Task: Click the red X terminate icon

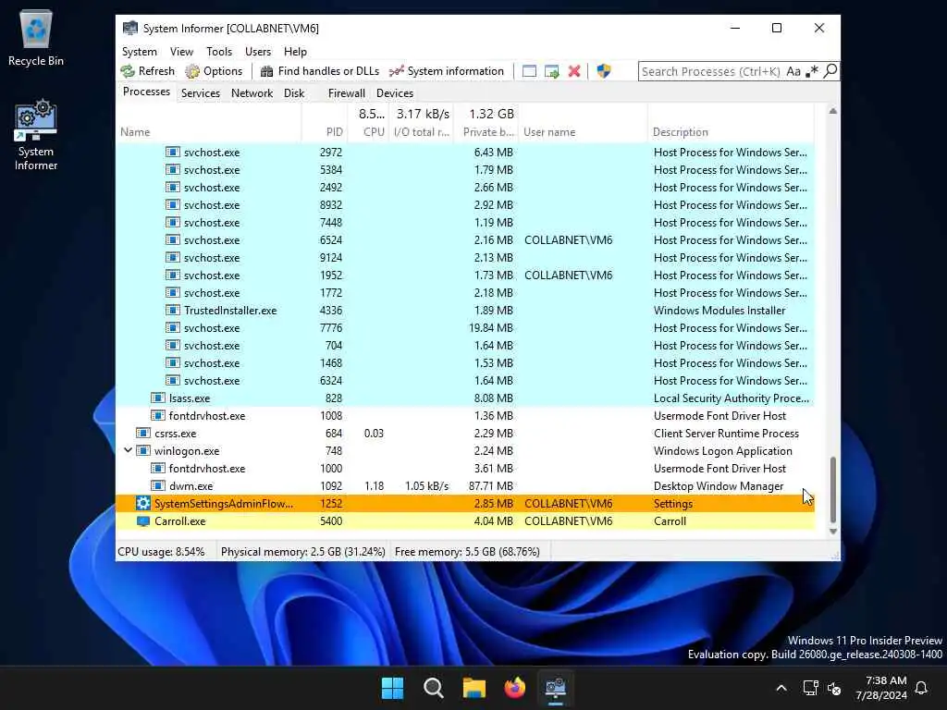Action: [x=573, y=71]
